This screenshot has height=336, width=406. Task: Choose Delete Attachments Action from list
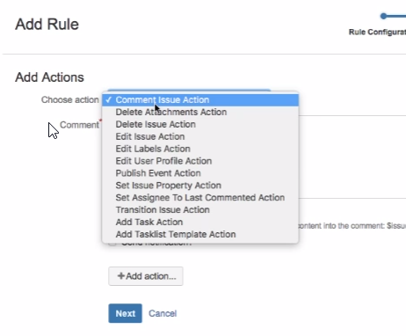tap(200, 112)
